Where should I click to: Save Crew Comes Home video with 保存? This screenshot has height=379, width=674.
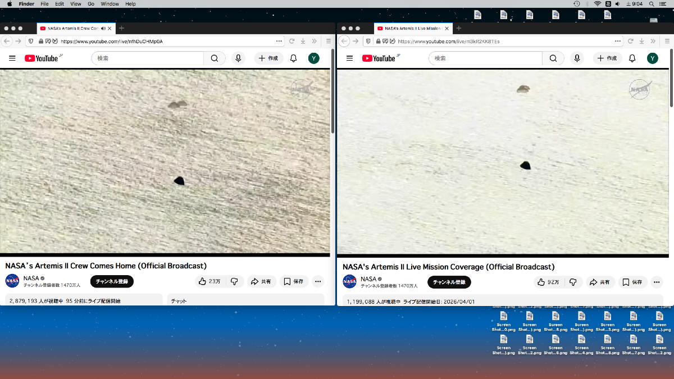294,281
